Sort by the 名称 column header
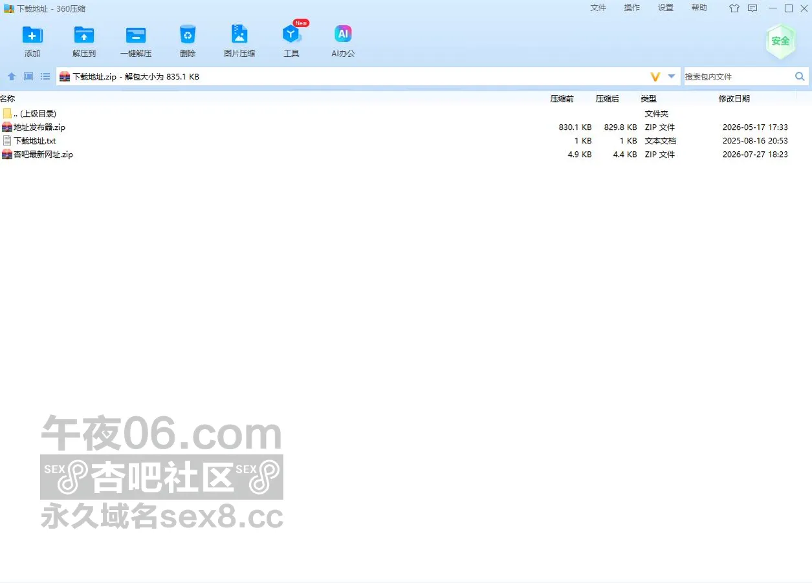Image resolution: width=812 pixels, height=583 pixels. tap(8, 99)
